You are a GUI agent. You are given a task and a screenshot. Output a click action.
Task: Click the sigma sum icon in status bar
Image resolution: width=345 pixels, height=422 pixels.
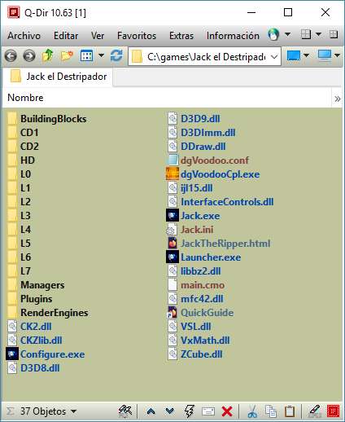10,411
